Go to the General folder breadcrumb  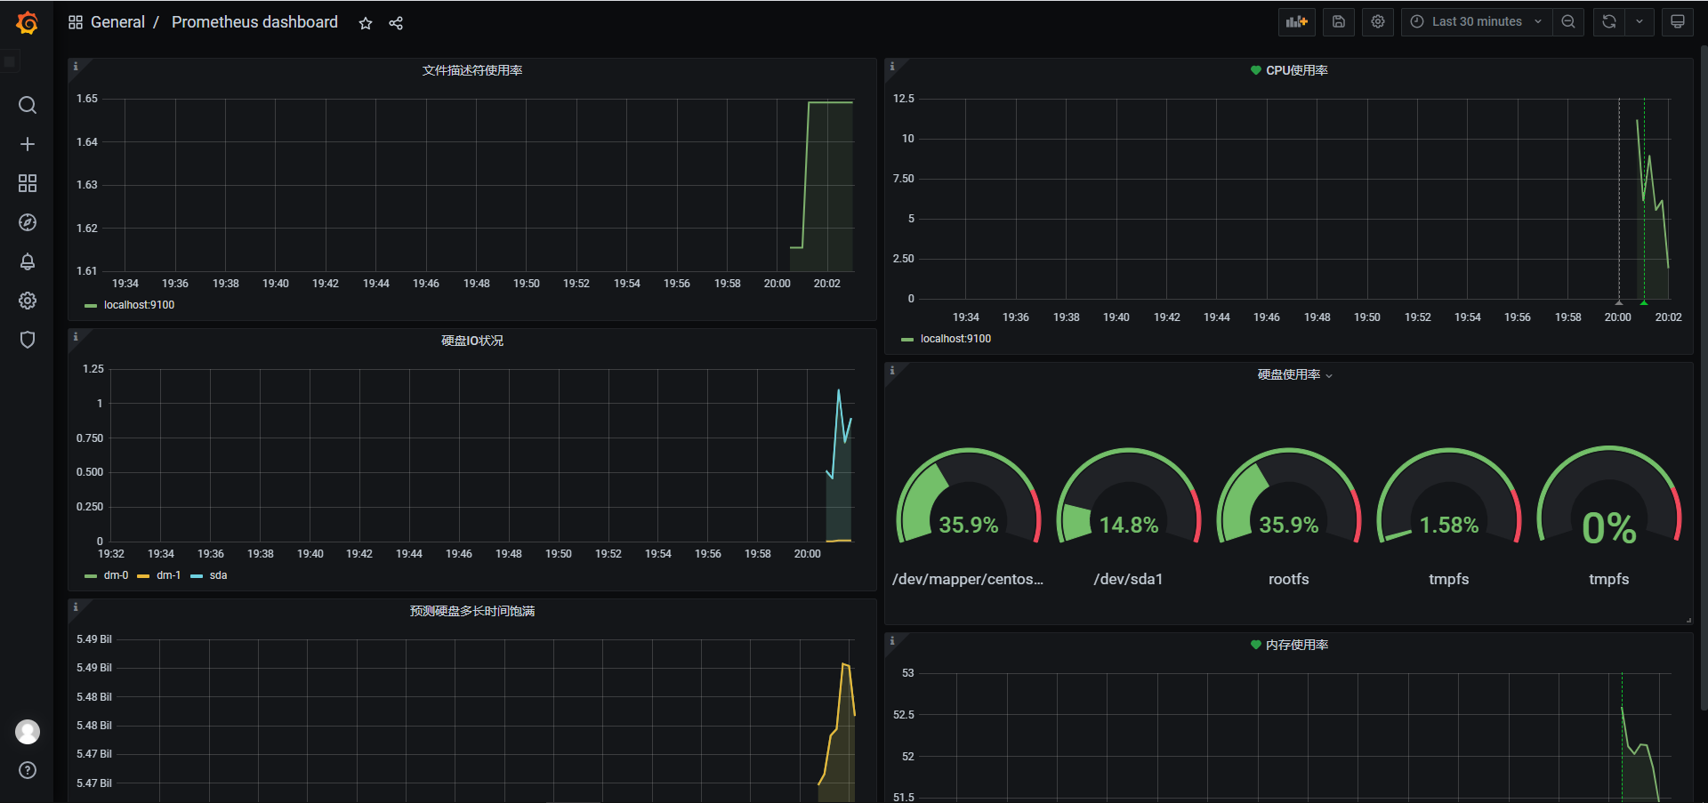pos(117,22)
